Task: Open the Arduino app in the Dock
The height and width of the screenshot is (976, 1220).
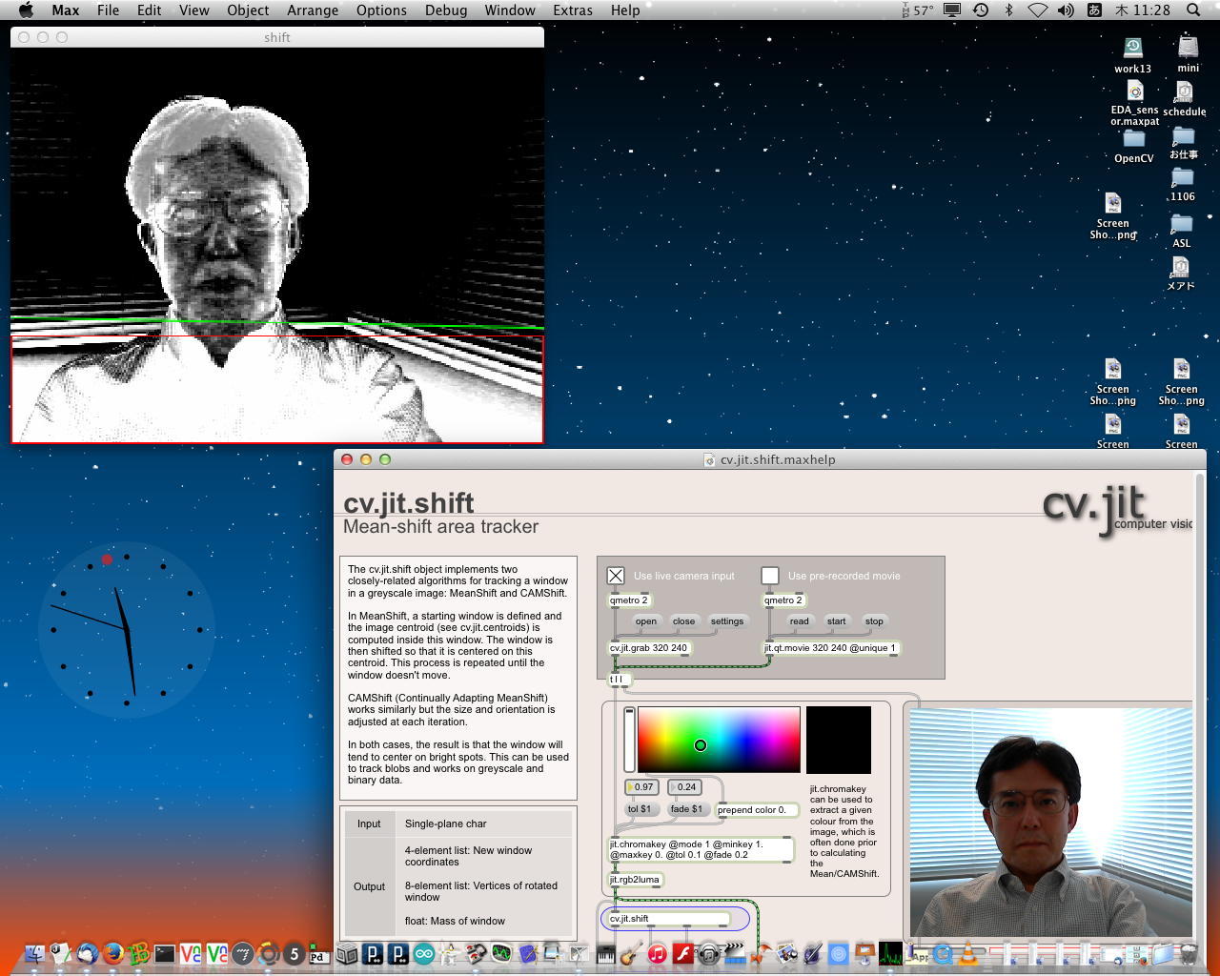Action: 423,953
